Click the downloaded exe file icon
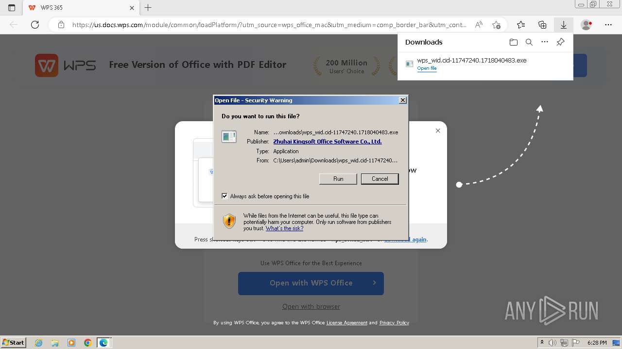Screen dimensions: 622x349 409,64
